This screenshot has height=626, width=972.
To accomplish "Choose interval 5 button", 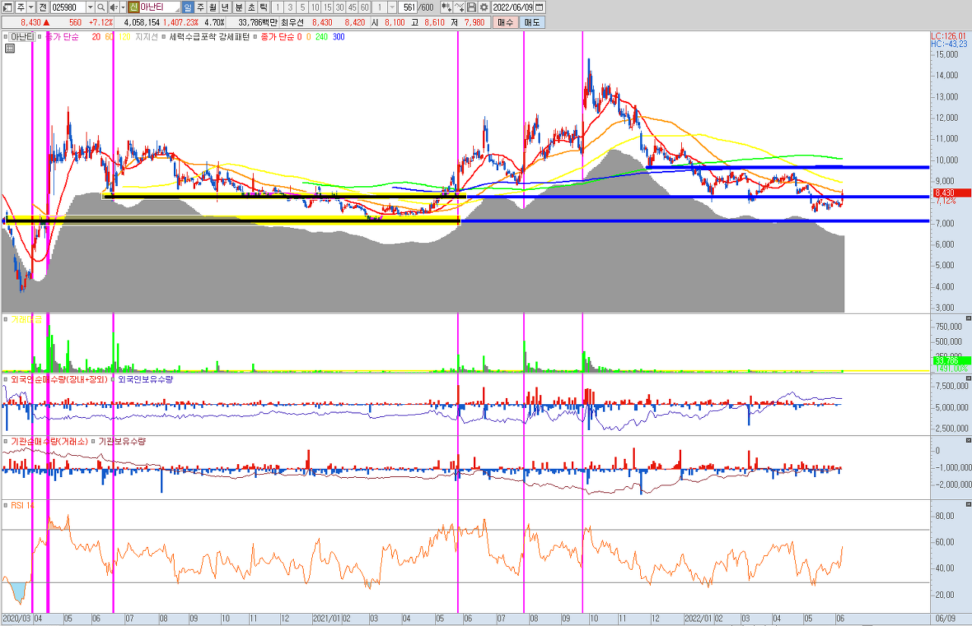I will pos(303,7).
